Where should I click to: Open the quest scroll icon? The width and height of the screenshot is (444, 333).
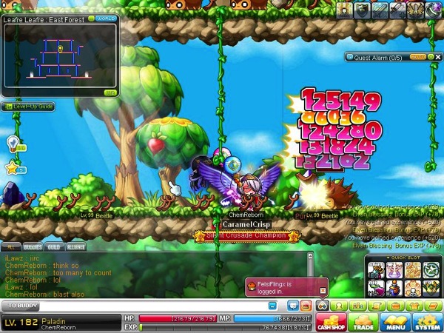point(377,306)
